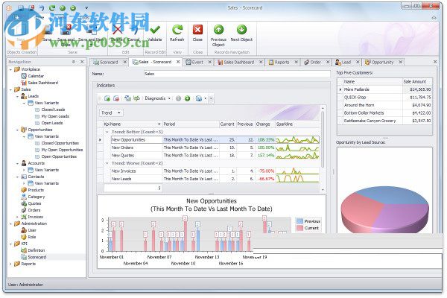Image resolution: width=447 pixels, height=298 pixels.
Task: Click the blue export icon in Indicators toolbar
Action: pyautogui.click(x=199, y=98)
